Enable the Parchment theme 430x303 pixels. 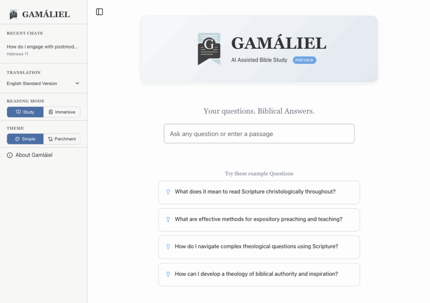(62, 139)
